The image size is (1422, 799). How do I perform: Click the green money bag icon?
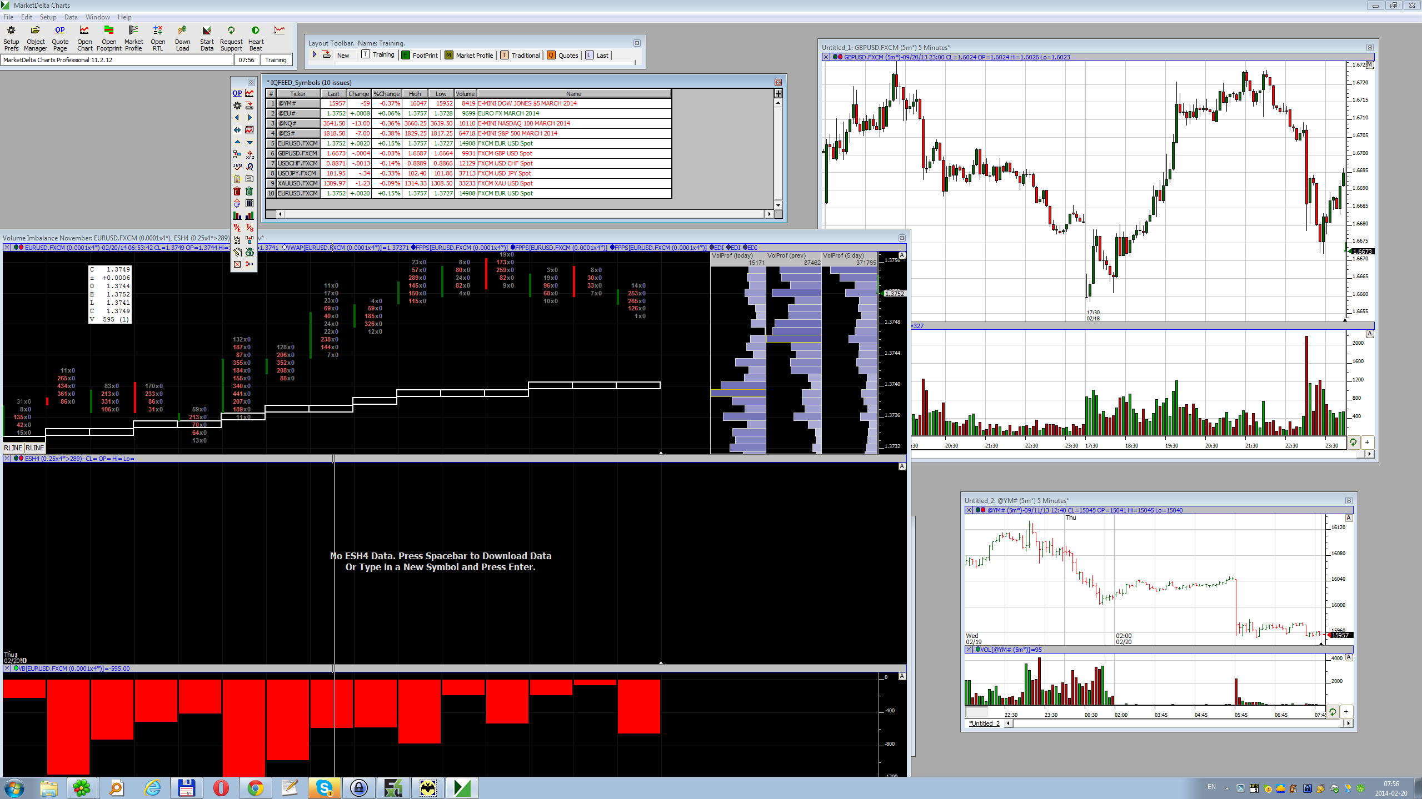coord(250,252)
